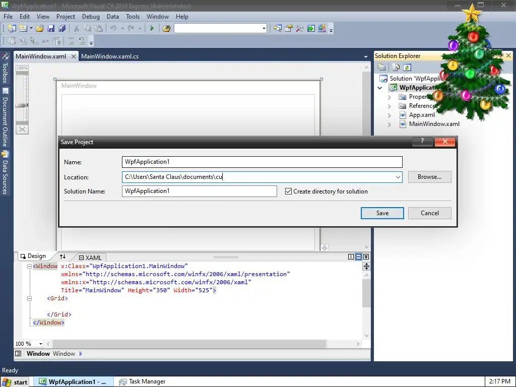Click the Cut scissors icon
516x387 pixels.
(77, 28)
